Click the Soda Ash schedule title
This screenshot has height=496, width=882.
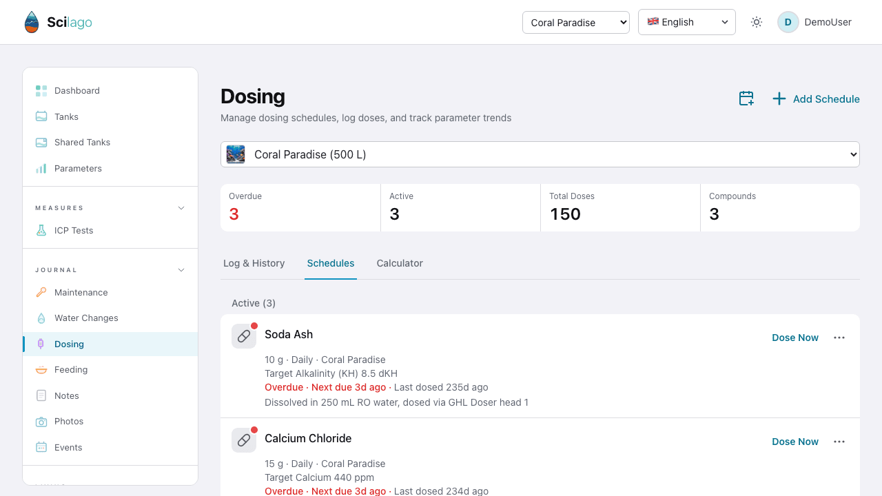tap(289, 334)
